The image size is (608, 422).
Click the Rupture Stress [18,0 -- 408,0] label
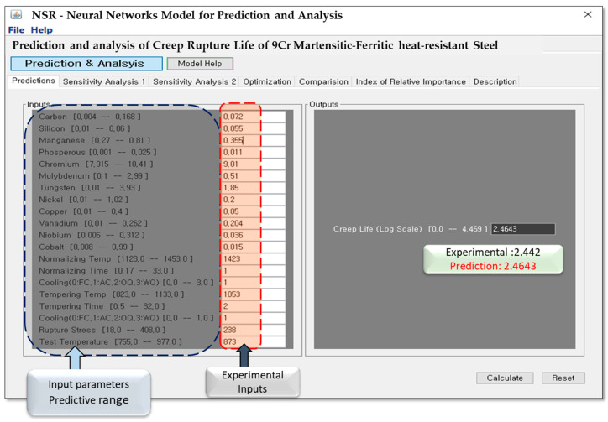(x=102, y=330)
